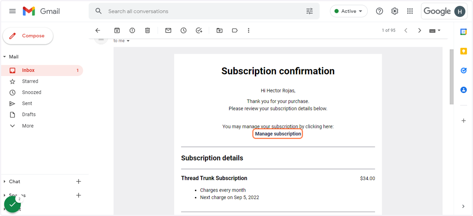Hide the side panel chevron
Viewport: 473px width, 216px height.
click(464, 206)
